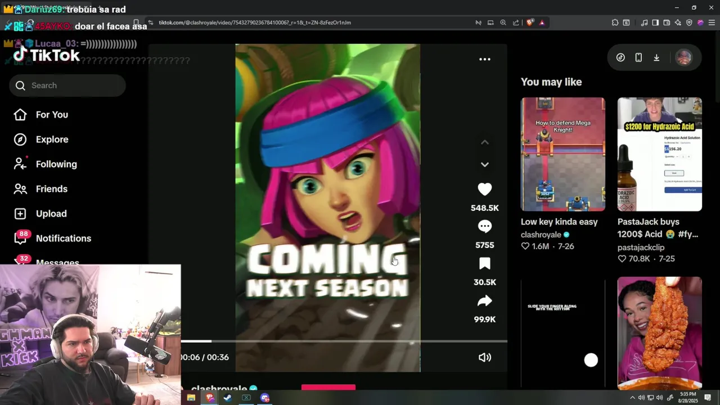Viewport: 720px width, 405px height.
Task: Open '$1200 for Hydrazoic Acid' video thumbnail
Action: [659, 154]
